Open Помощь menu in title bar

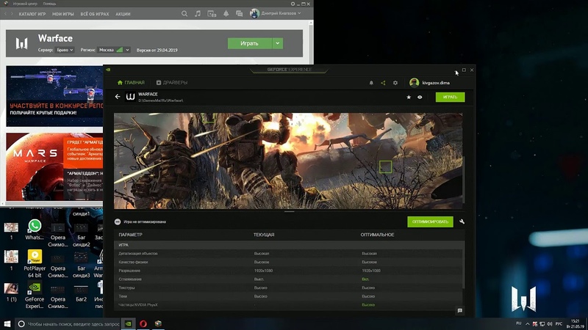(49, 4)
